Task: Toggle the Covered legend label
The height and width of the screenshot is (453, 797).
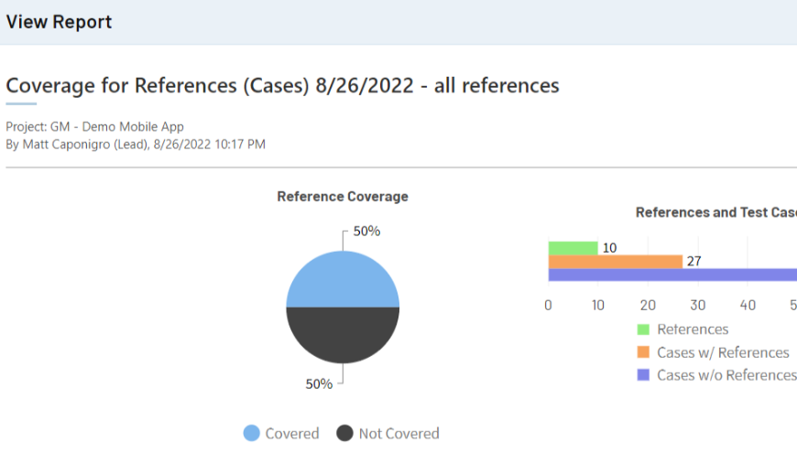Action: pyautogui.click(x=292, y=434)
